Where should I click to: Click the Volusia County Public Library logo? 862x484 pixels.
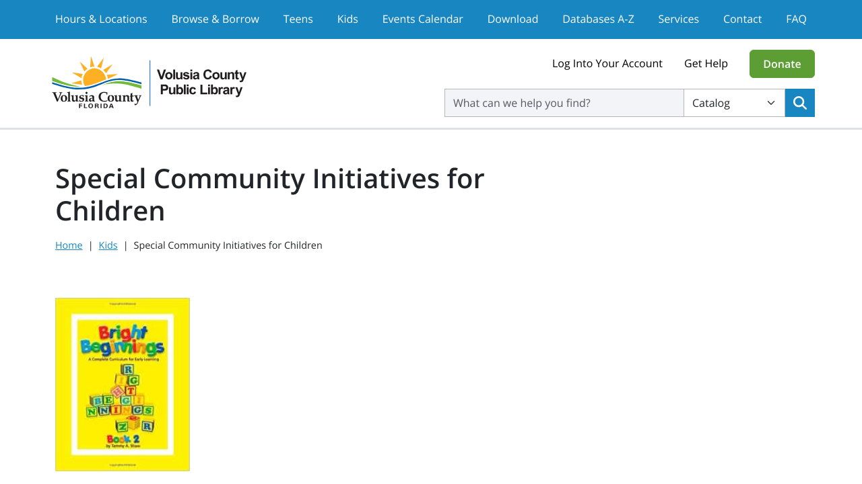[x=149, y=81]
